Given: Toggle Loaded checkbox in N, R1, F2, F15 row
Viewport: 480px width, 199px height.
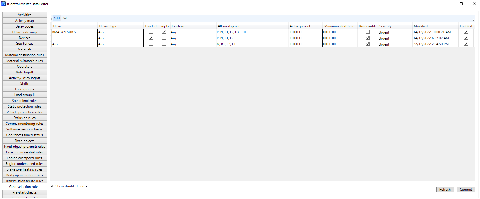Looking at the screenshot, I should click(151, 44).
